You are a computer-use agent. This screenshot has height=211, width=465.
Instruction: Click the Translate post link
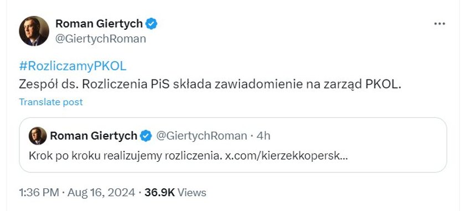coord(51,102)
